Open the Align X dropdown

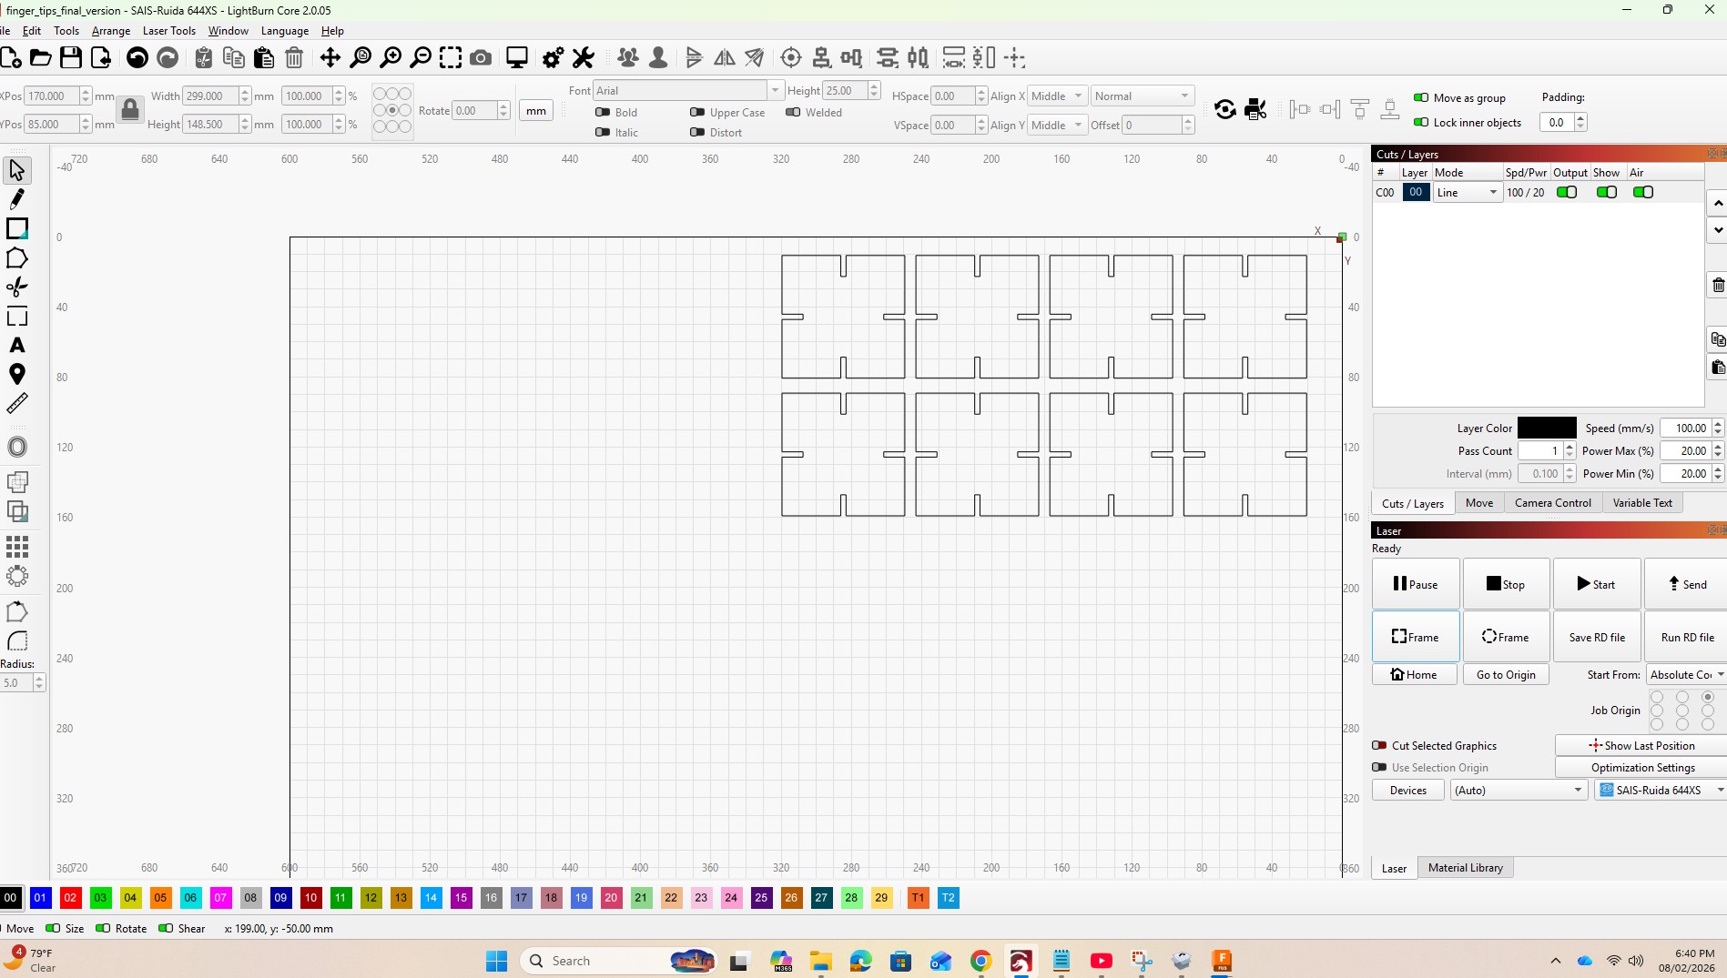click(1057, 96)
